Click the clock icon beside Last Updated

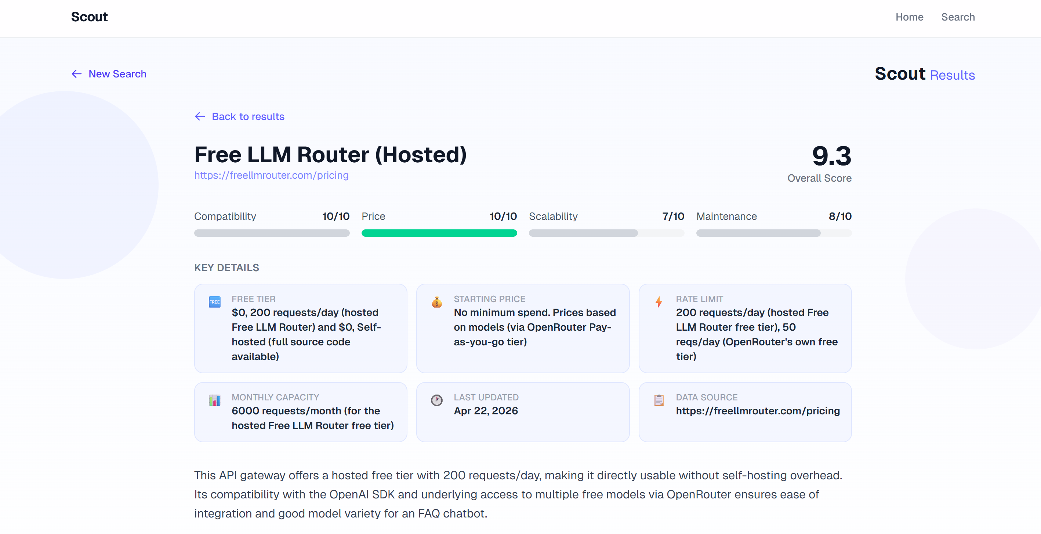click(436, 400)
